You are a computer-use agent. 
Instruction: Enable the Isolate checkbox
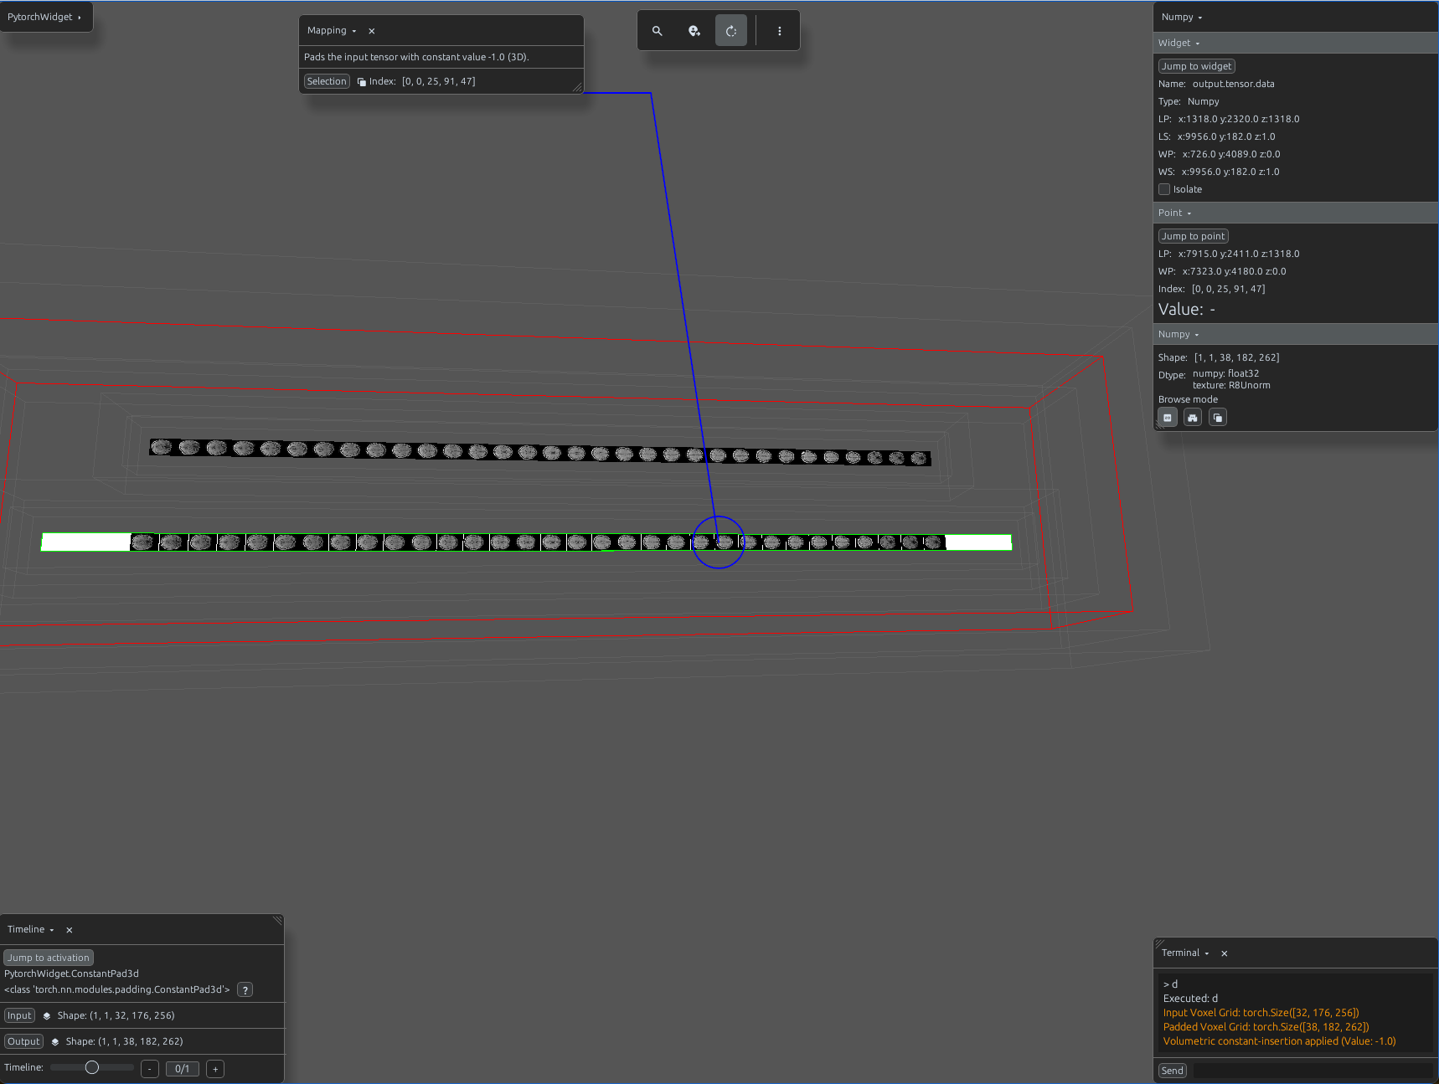1164,189
